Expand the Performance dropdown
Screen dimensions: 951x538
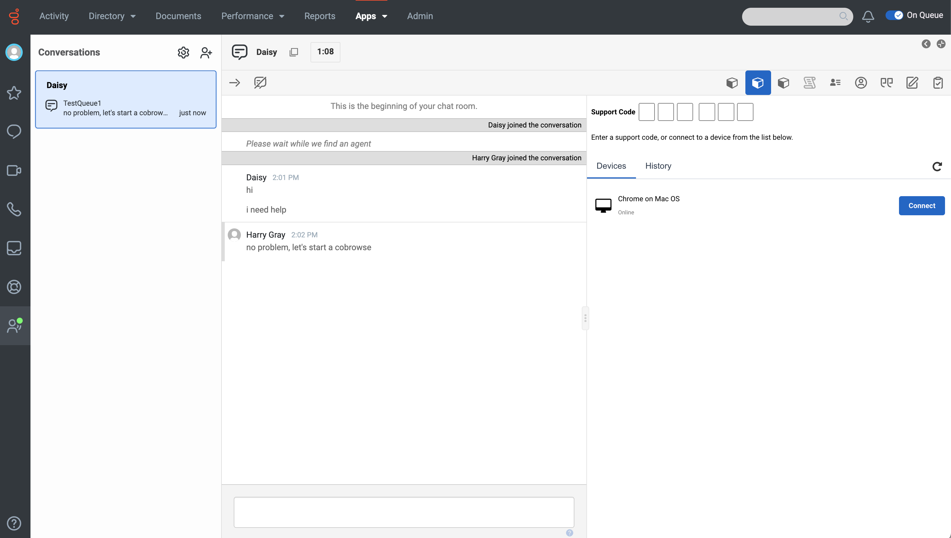tap(253, 16)
